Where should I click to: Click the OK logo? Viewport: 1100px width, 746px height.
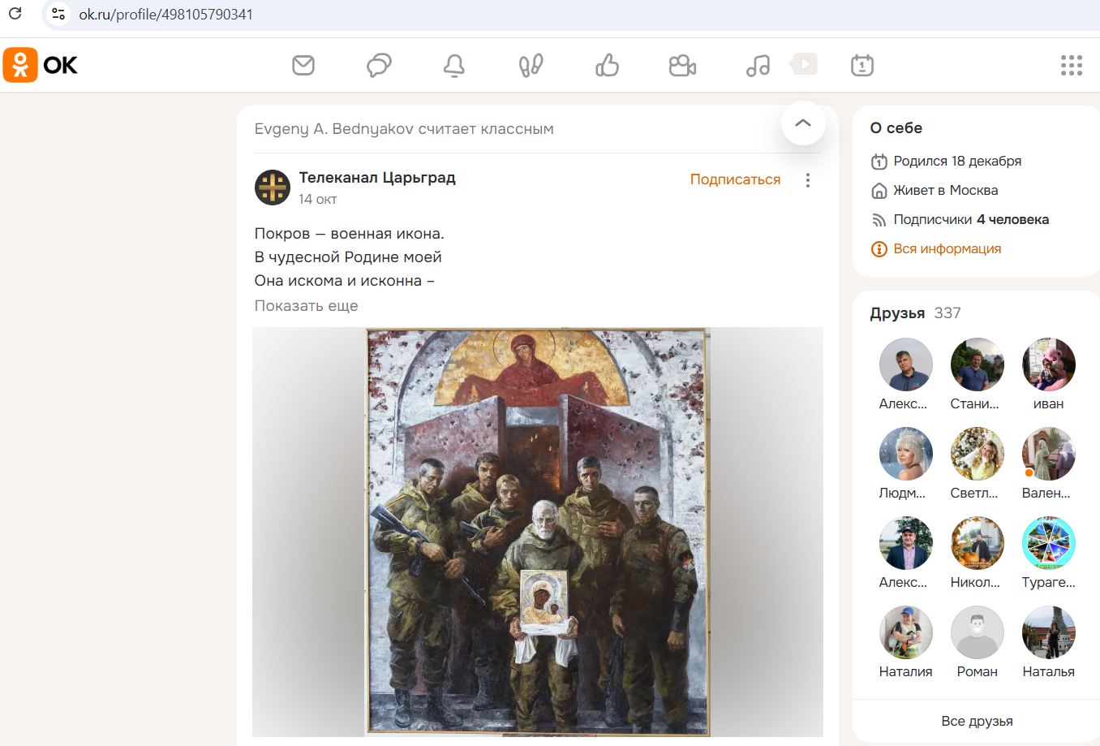(x=41, y=65)
